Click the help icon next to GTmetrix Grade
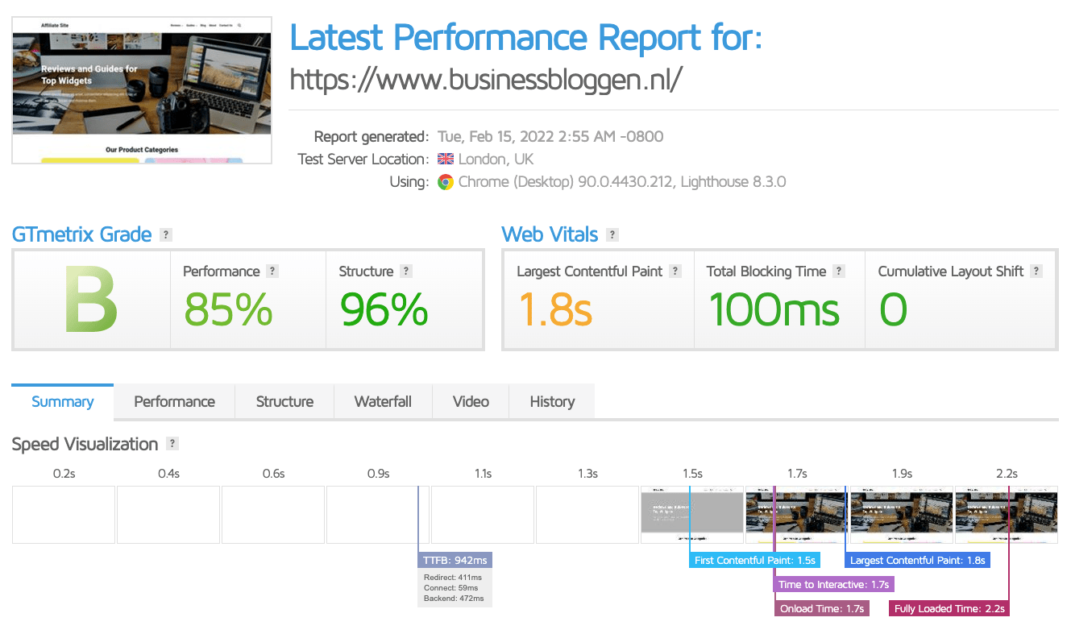The width and height of the screenshot is (1071, 634). point(166,235)
